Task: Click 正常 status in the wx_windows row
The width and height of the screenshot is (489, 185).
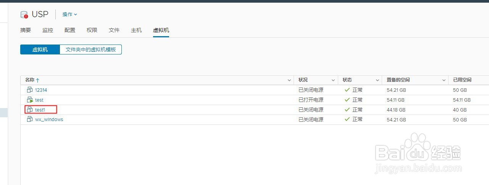Action: coord(357,119)
